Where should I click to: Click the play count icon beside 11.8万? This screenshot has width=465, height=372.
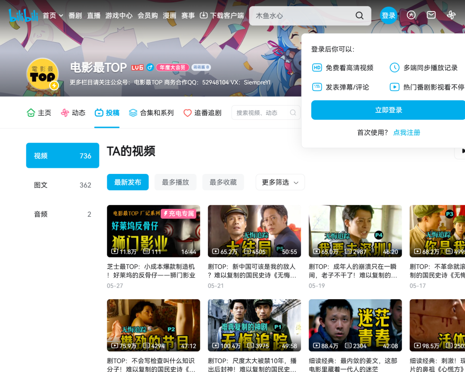click(x=115, y=251)
